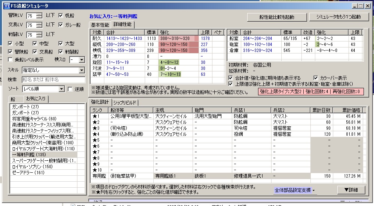Toggle カラーバー表示 checkbox

coord(316,78)
